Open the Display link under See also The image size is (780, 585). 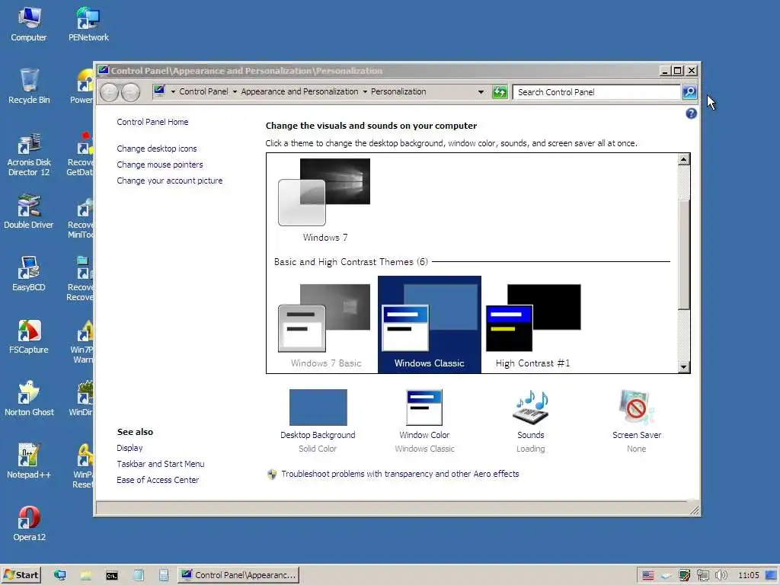[129, 448]
